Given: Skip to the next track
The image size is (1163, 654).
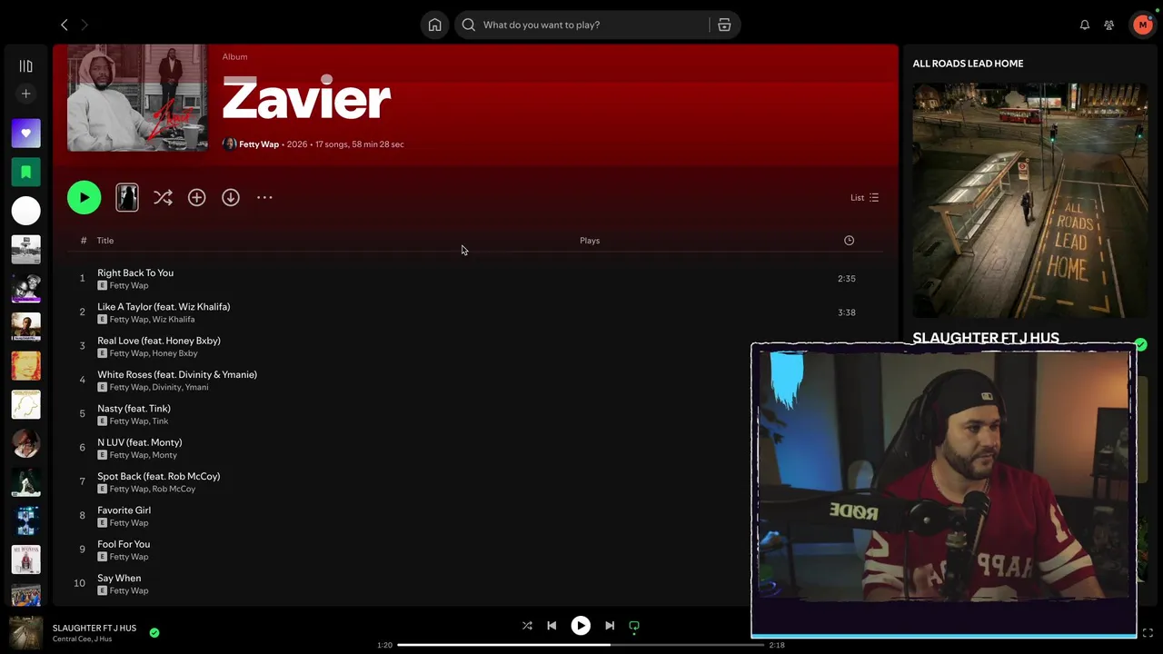Looking at the screenshot, I should point(610,626).
